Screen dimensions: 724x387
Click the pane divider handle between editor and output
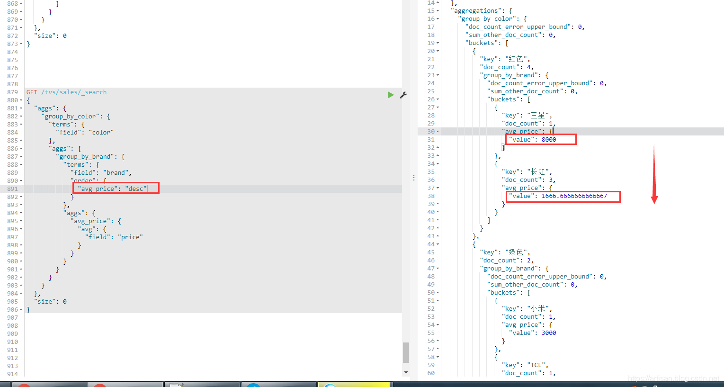pyautogui.click(x=414, y=178)
